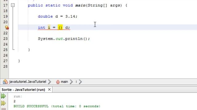Click the class icon in breadcrumb bar
The width and height of the screenshot is (197, 110).
click(x=6, y=82)
